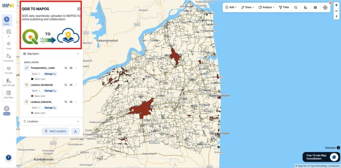Viewport: 341px width, 168px height.
Task: Click the print icon
Action: [x=315, y=7]
